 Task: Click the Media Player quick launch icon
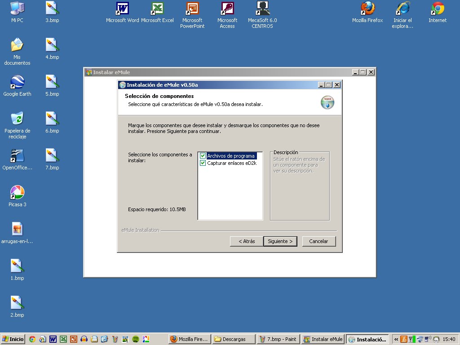[x=43, y=339]
